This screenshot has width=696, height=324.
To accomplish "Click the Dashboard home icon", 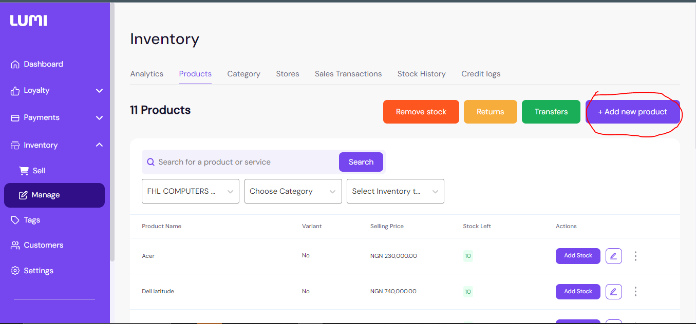I will (x=15, y=64).
